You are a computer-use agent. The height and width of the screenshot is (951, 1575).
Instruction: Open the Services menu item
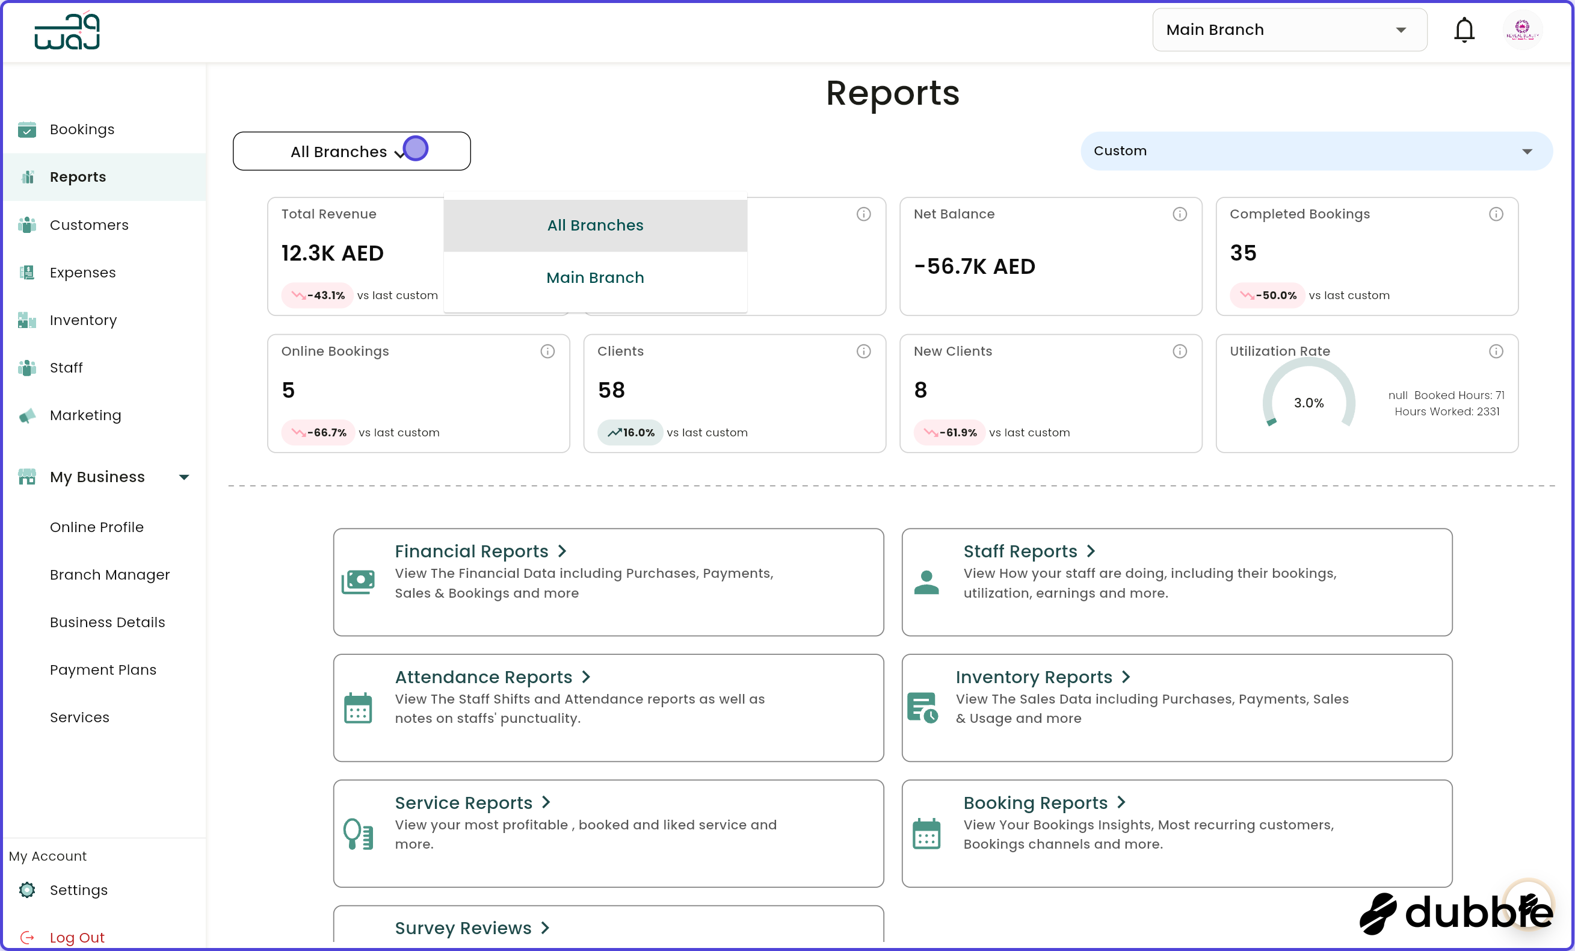click(79, 717)
